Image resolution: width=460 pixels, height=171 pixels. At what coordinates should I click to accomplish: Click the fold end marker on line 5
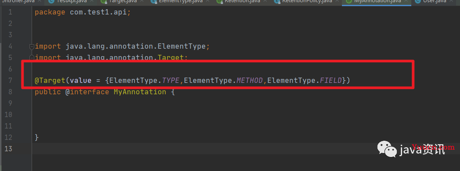coord(32,57)
